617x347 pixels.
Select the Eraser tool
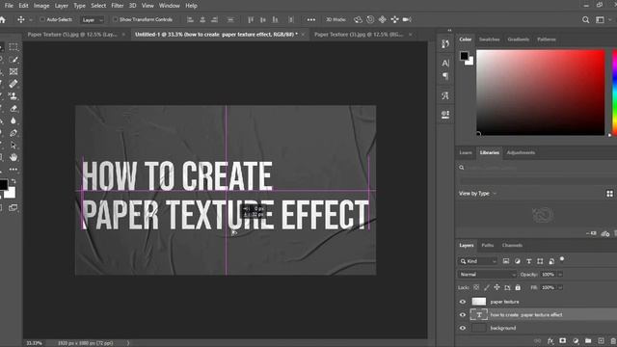pyautogui.click(x=13, y=109)
